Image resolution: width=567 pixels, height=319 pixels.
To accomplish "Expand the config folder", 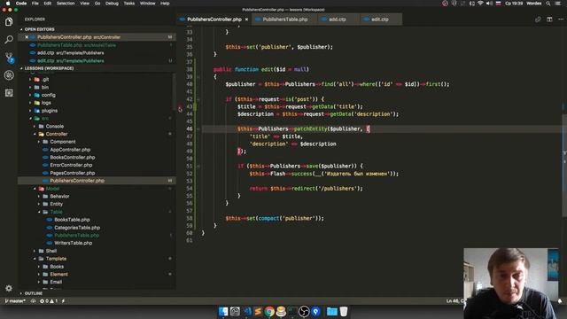I will click(x=30, y=95).
